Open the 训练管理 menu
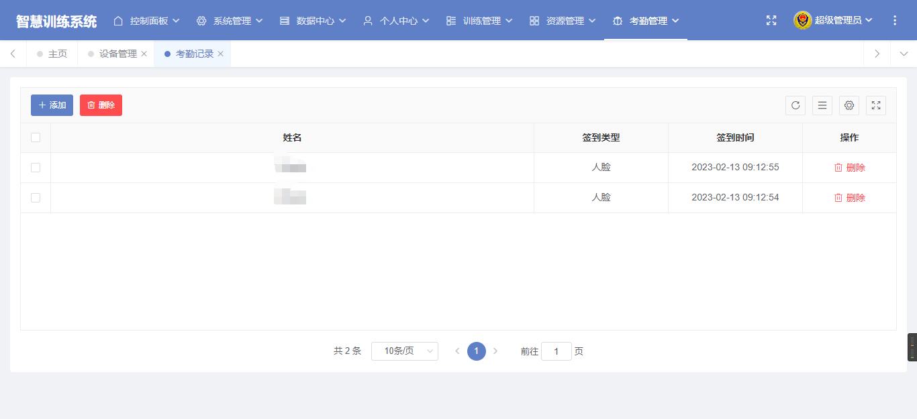The width and height of the screenshot is (917, 419). [479, 21]
